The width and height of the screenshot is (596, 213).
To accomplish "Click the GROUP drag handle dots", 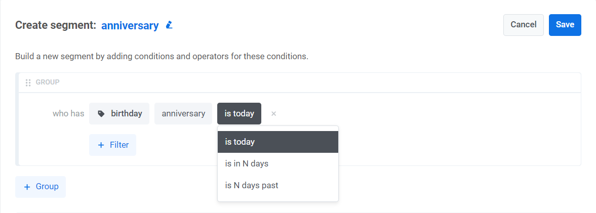I will [28, 82].
